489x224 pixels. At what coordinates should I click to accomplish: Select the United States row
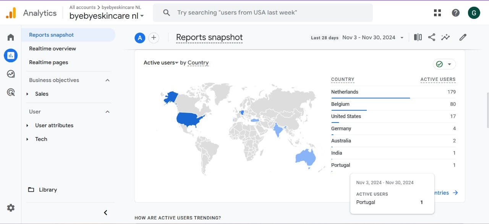click(x=393, y=116)
